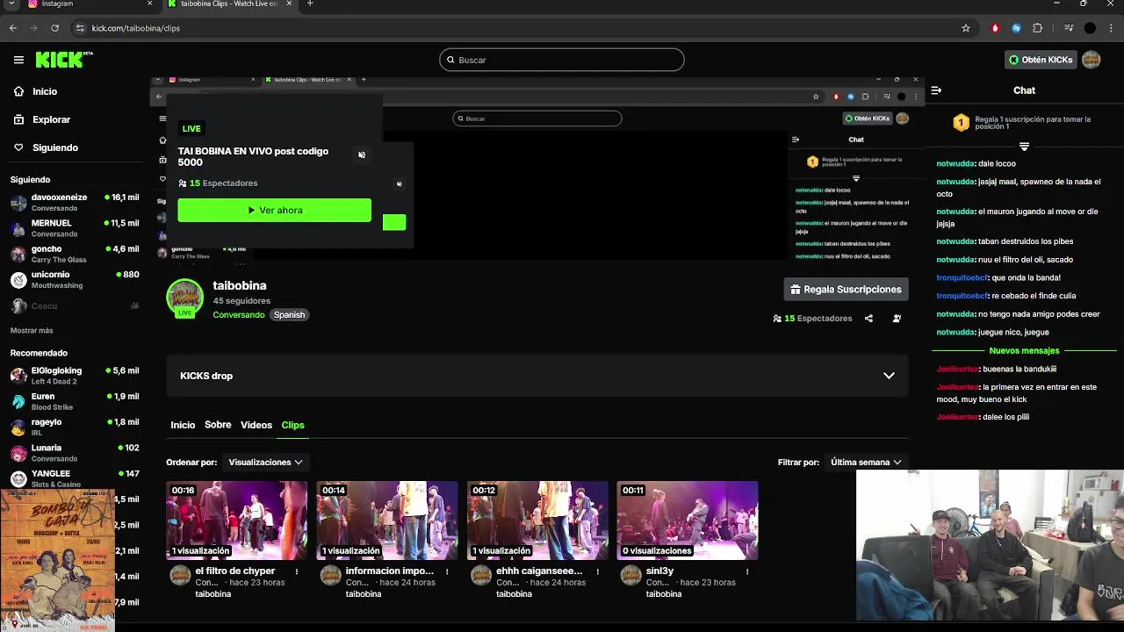
Task: Open the Chrome three-dot menu
Action: [x=1110, y=28]
